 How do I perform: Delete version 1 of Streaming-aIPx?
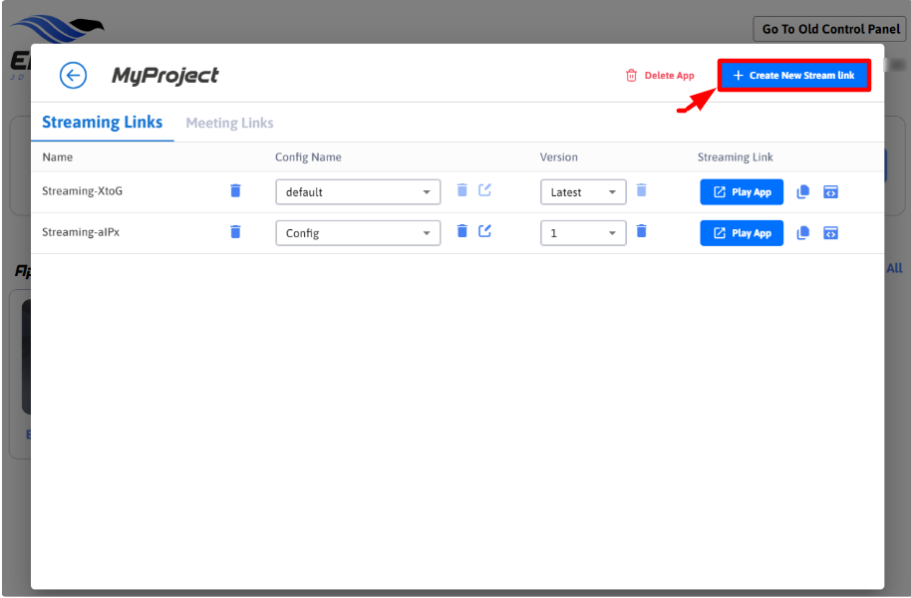pyautogui.click(x=641, y=231)
